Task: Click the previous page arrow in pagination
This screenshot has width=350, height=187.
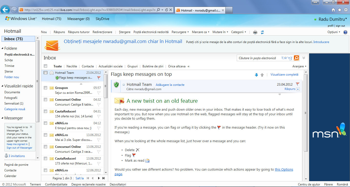Action: pyautogui.click(x=92, y=178)
